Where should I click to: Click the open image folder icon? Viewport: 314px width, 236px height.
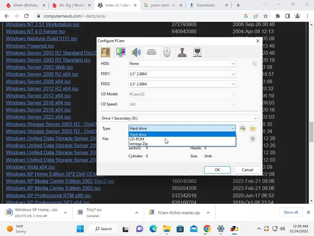click(x=253, y=128)
